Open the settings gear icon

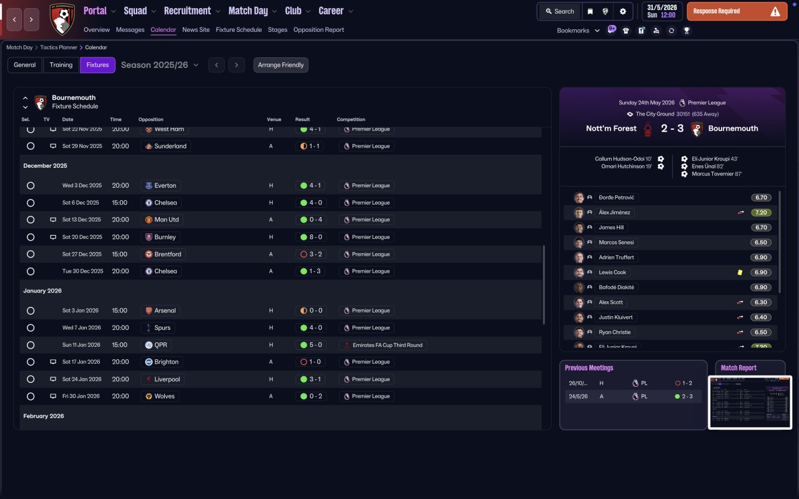point(623,11)
